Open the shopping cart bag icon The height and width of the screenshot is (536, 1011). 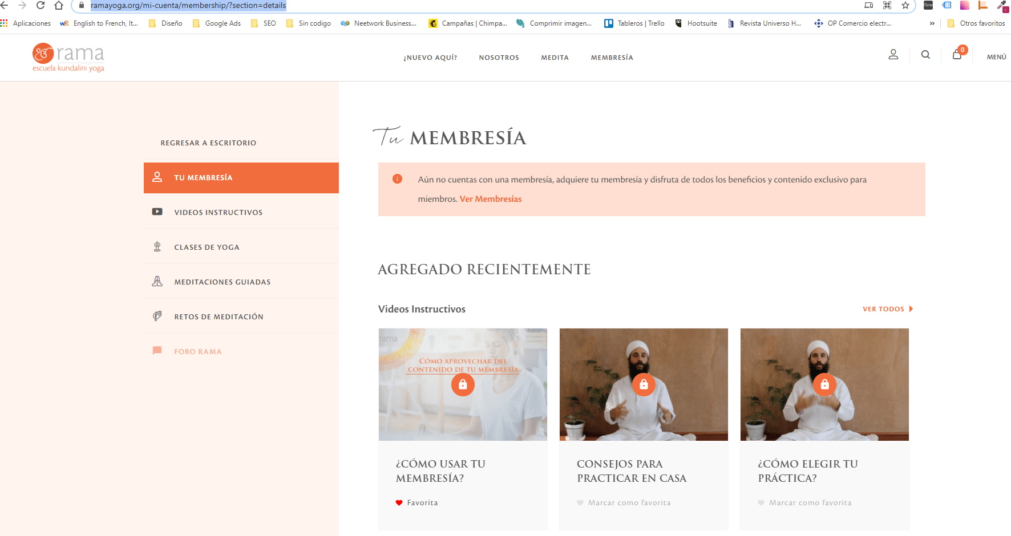[x=957, y=55]
